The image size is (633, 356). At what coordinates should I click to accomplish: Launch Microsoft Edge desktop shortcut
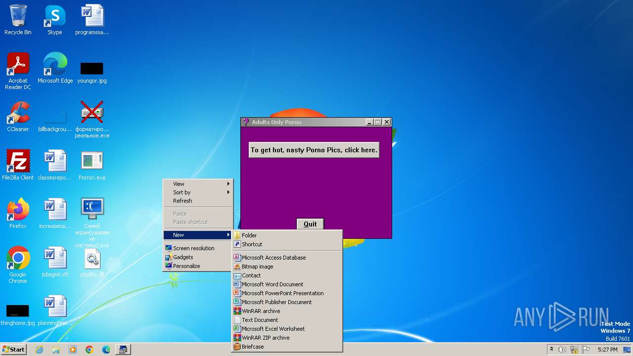pyautogui.click(x=55, y=68)
